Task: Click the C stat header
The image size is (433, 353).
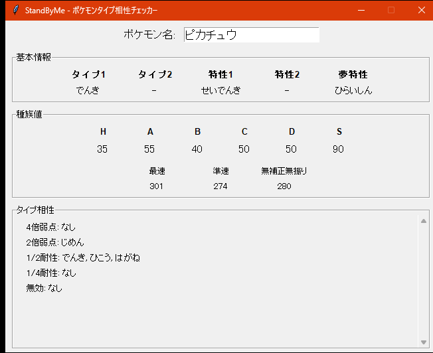Action: coord(244,131)
